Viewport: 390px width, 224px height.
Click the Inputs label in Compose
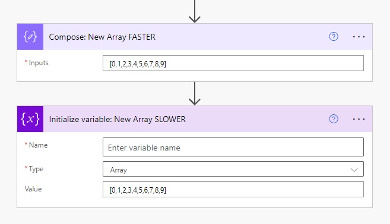coord(39,63)
